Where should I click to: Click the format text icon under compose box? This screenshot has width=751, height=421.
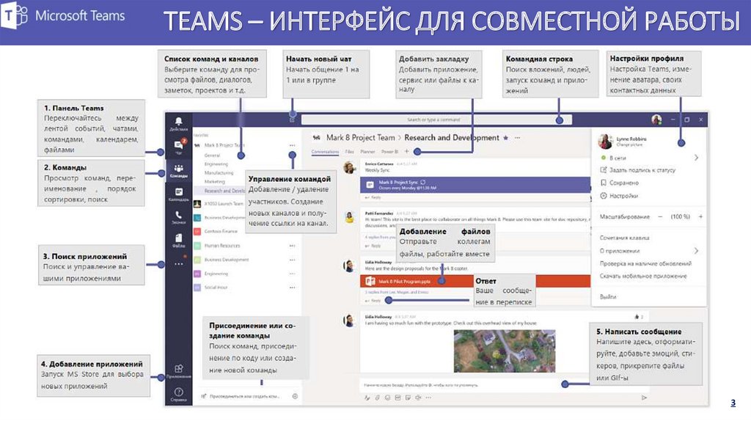coord(367,398)
